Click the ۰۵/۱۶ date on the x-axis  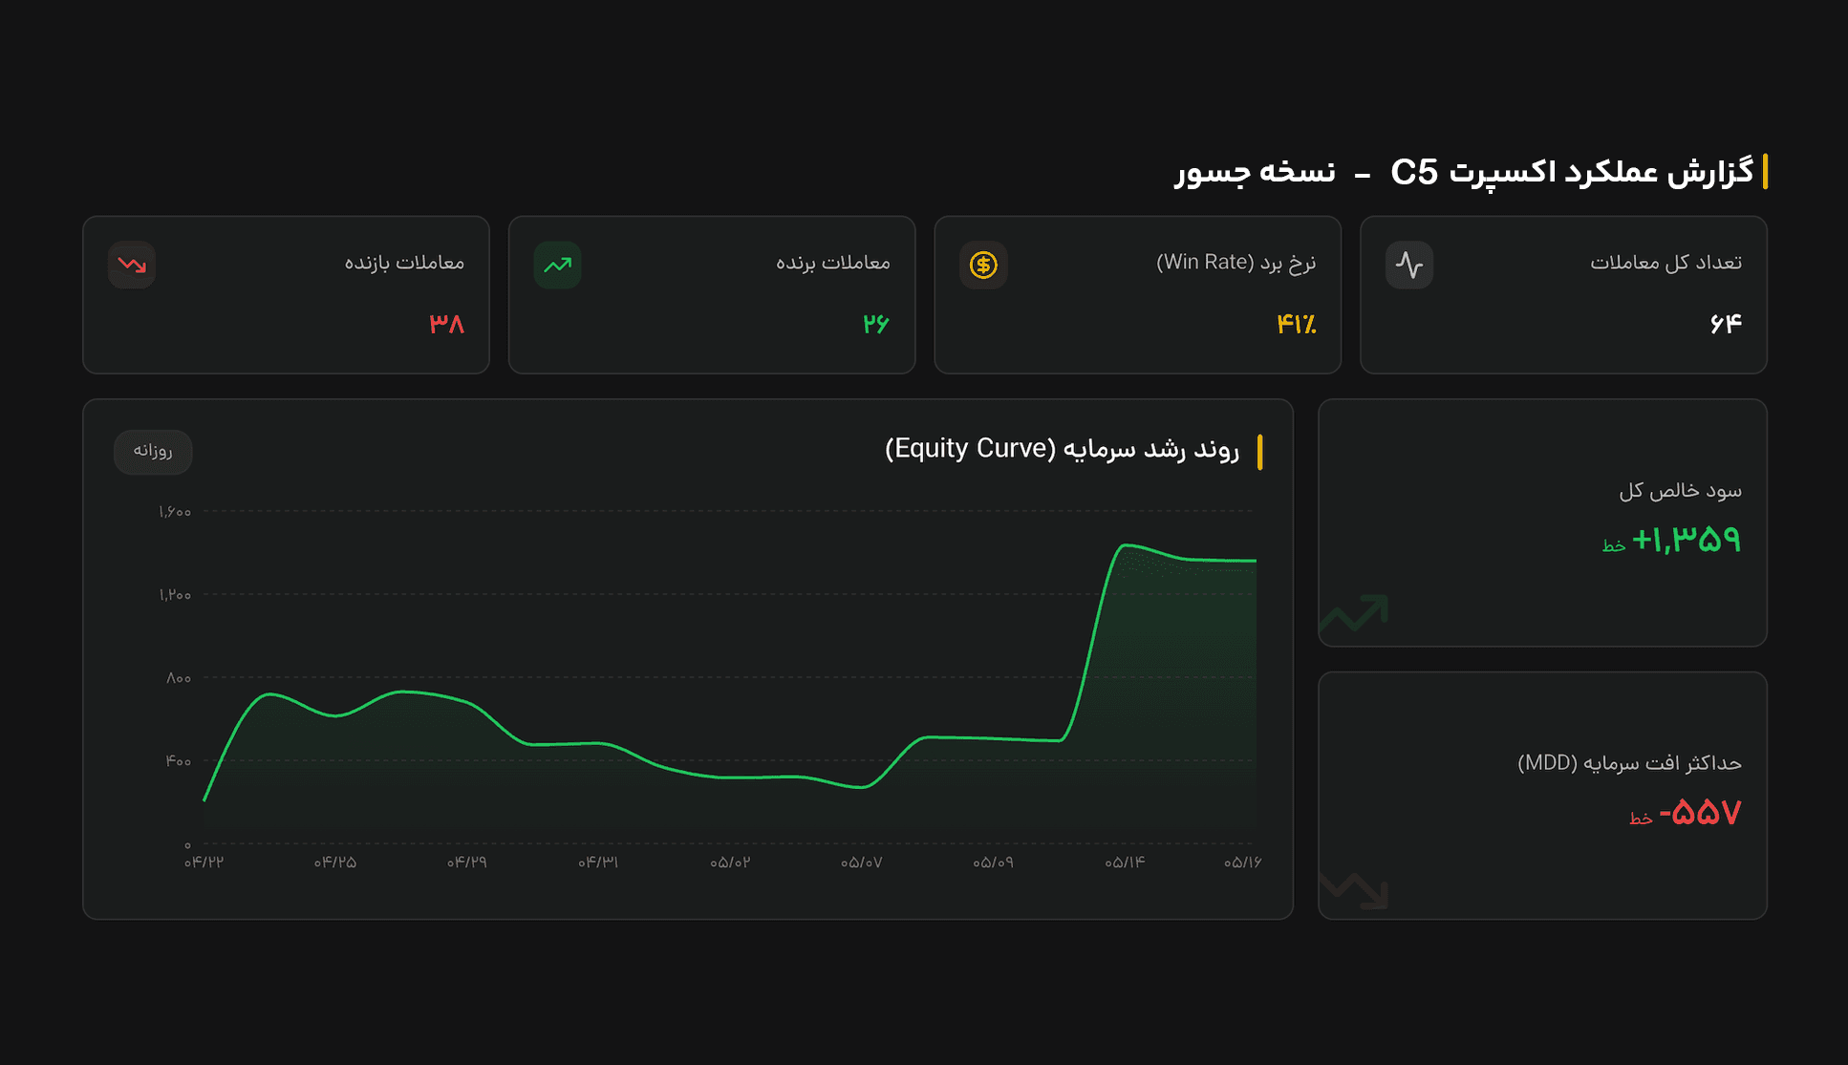tap(1242, 863)
